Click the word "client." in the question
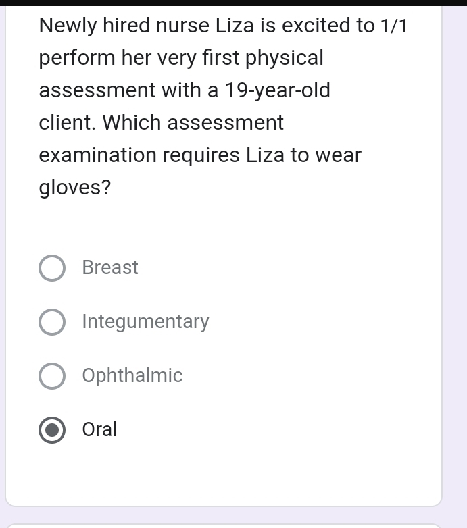 68,123
